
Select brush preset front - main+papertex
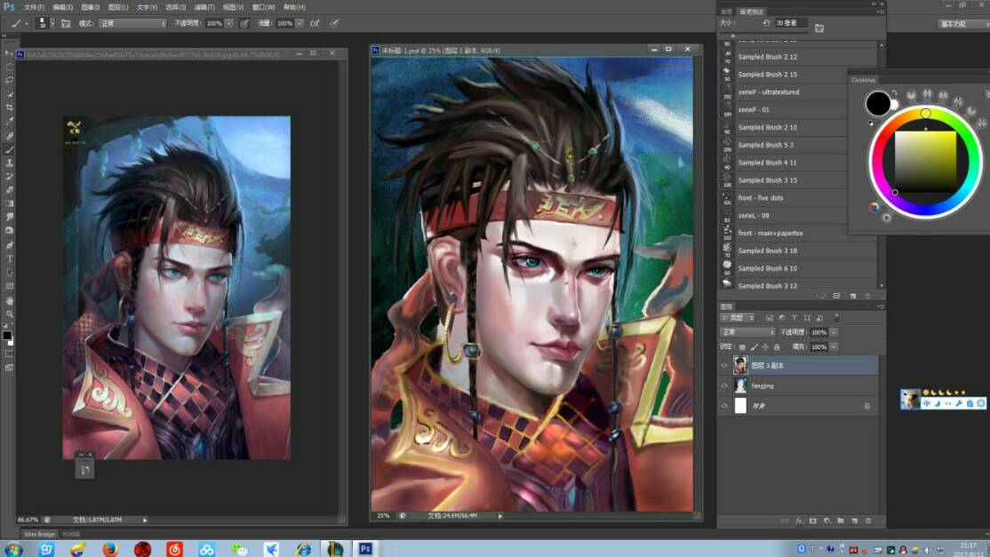pos(798,234)
